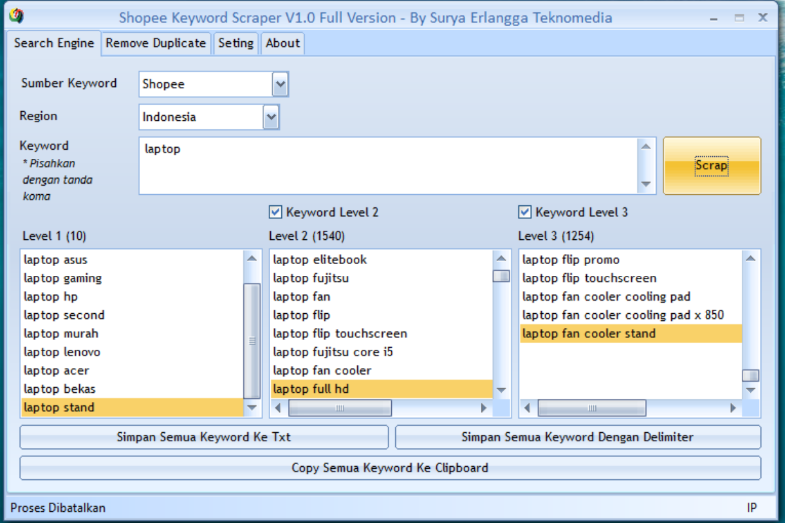The height and width of the screenshot is (523, 785).
Task: Click Level 2 horizontal scroll right arrow
Action: (484, 408)
